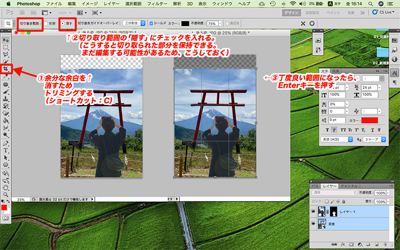Viewport: 400px width, 250px height.
Task: Select the Hand tool
Action: pyautogui.click(x=6, y=188)
